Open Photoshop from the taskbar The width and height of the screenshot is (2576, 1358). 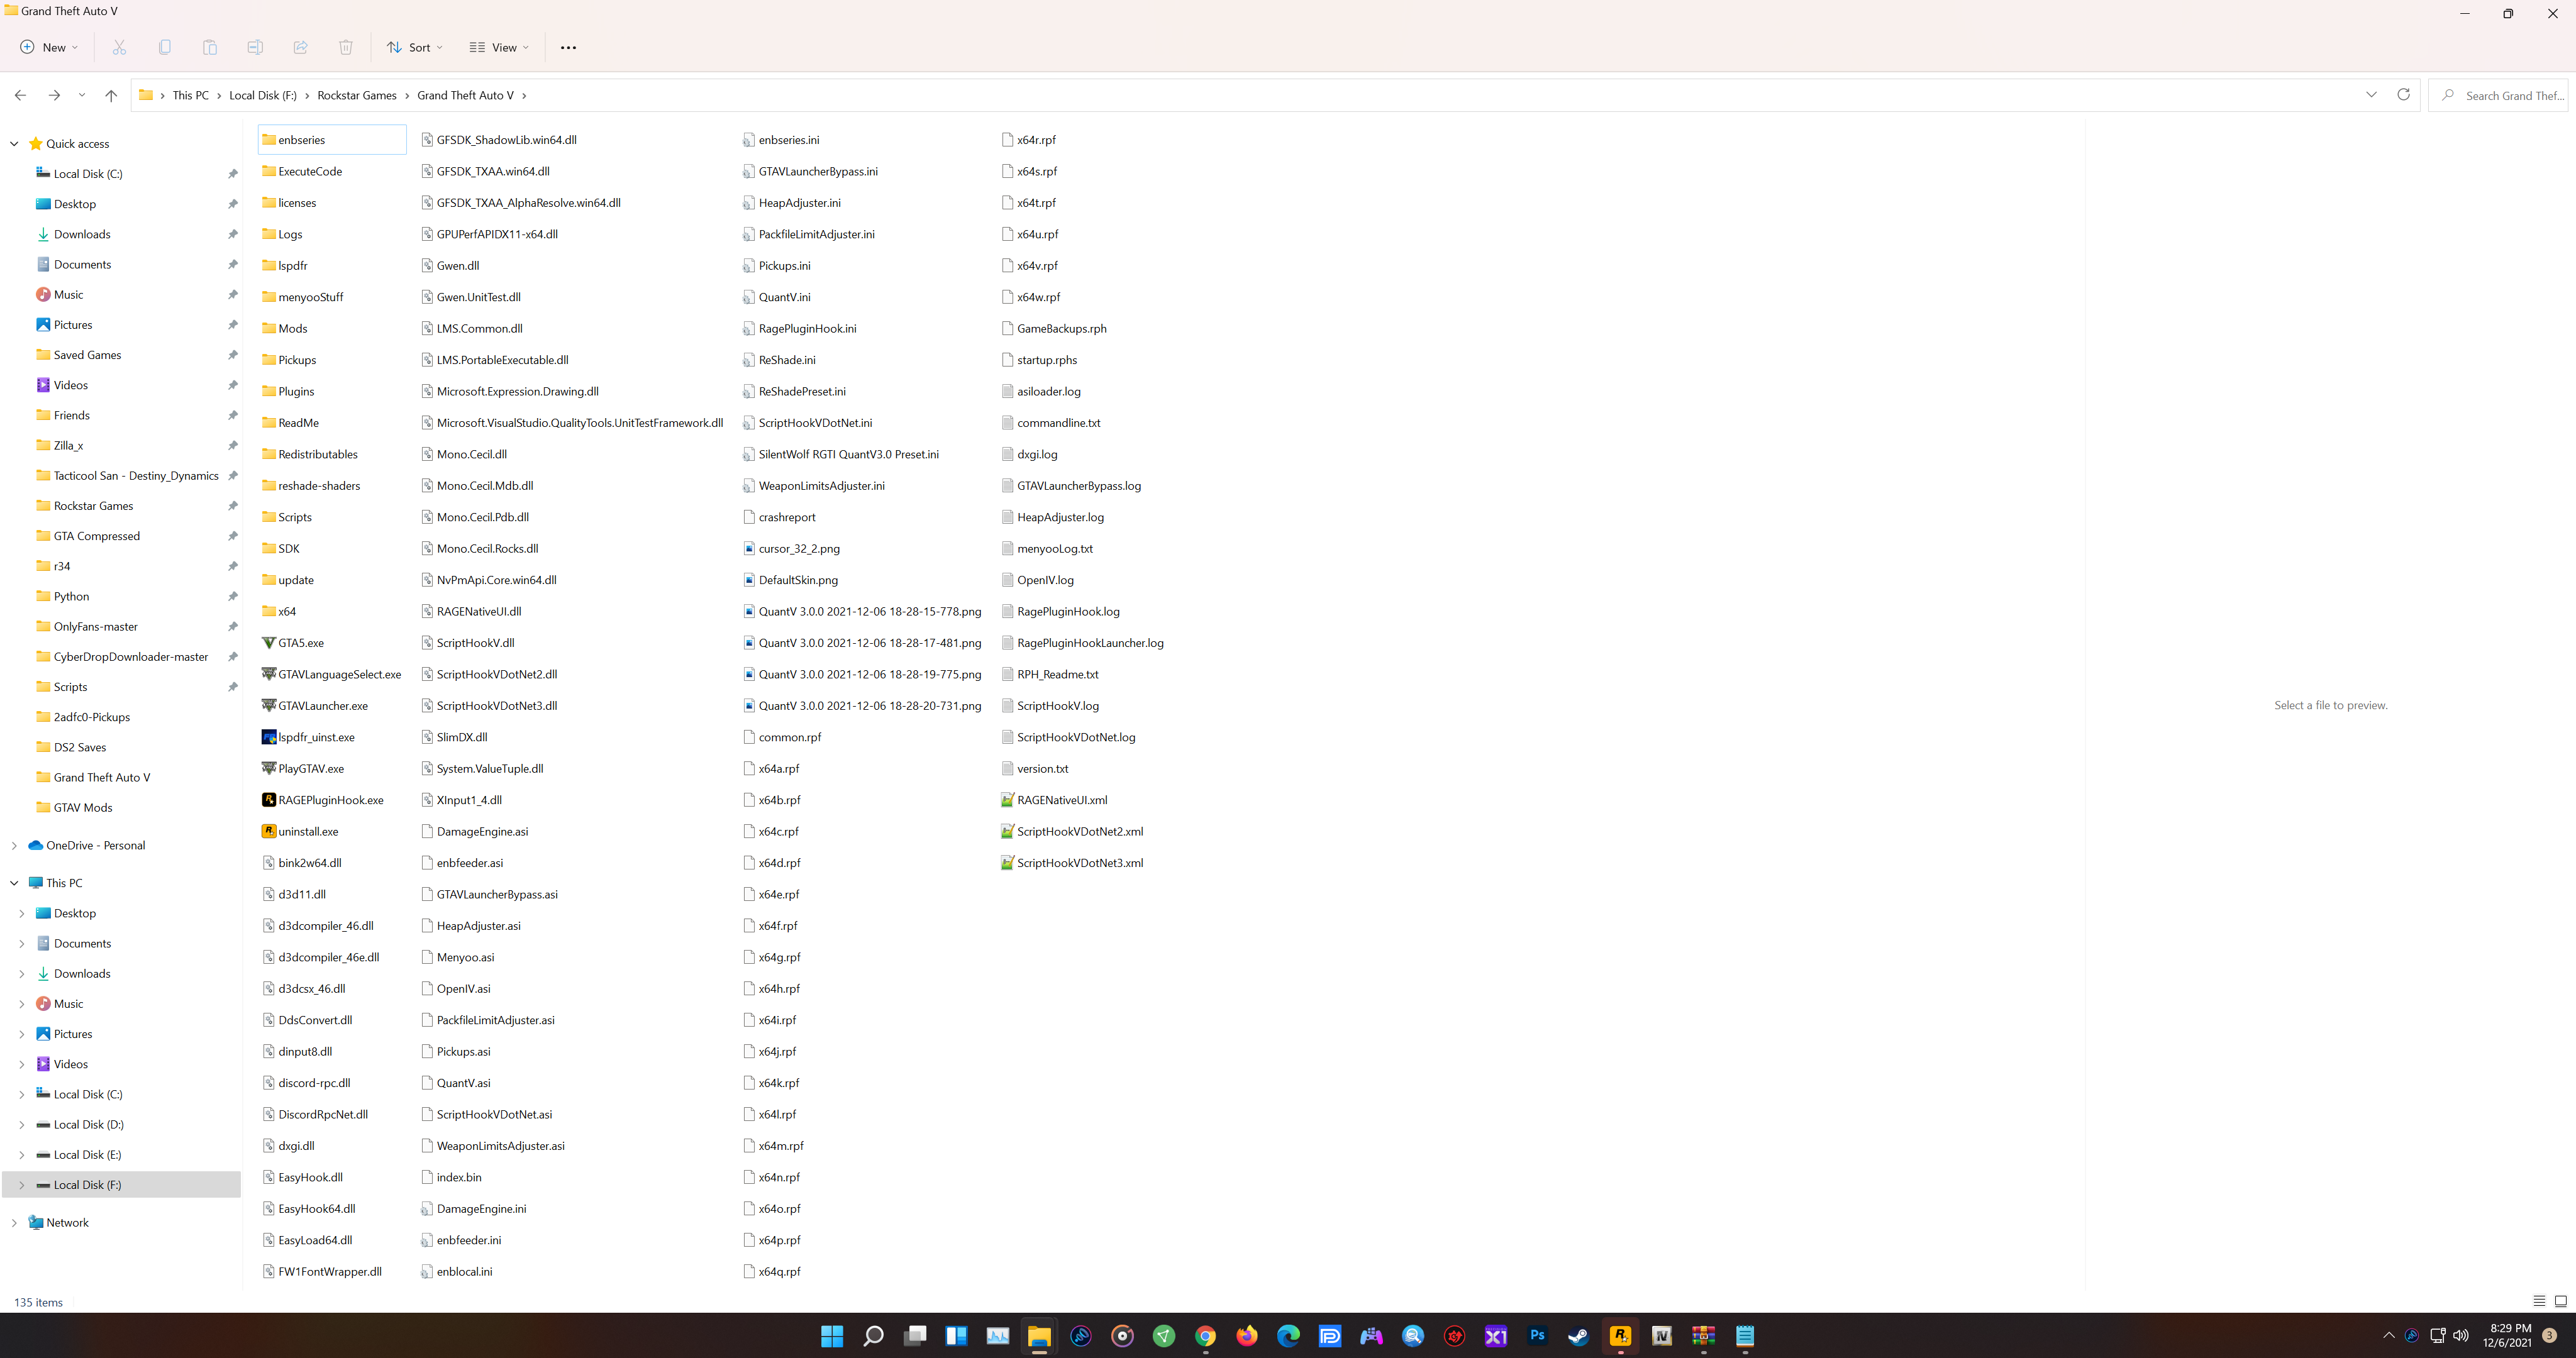1537,1336
